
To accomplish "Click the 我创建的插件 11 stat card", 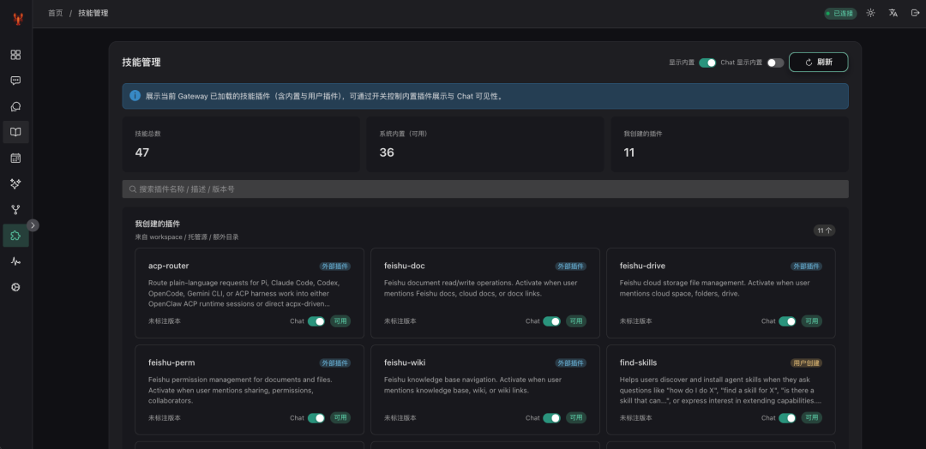I will [x=730, y=145].
